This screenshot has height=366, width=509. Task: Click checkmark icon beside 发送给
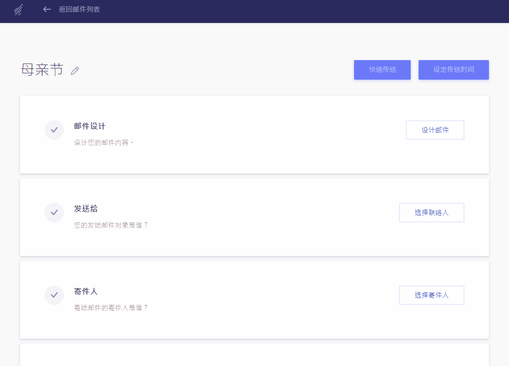pyautogui.click(x=54, y=213)
